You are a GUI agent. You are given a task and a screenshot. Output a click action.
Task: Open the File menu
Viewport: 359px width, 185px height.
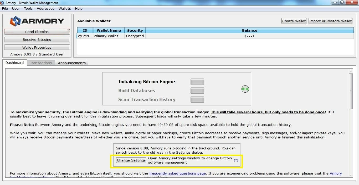5,8
